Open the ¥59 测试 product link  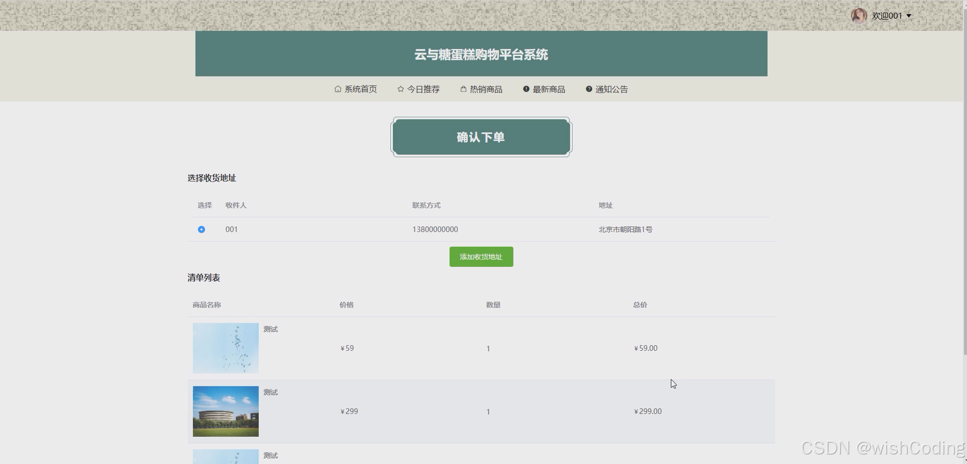271,329
